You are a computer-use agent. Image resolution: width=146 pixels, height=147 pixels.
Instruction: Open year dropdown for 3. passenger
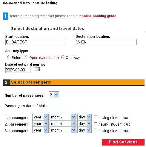click(40, 130)
